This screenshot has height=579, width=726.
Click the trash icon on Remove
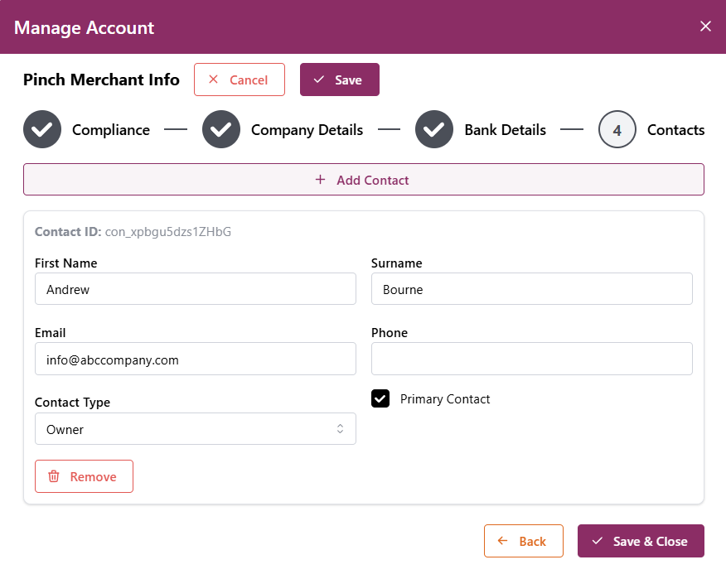tap(54, 476)
